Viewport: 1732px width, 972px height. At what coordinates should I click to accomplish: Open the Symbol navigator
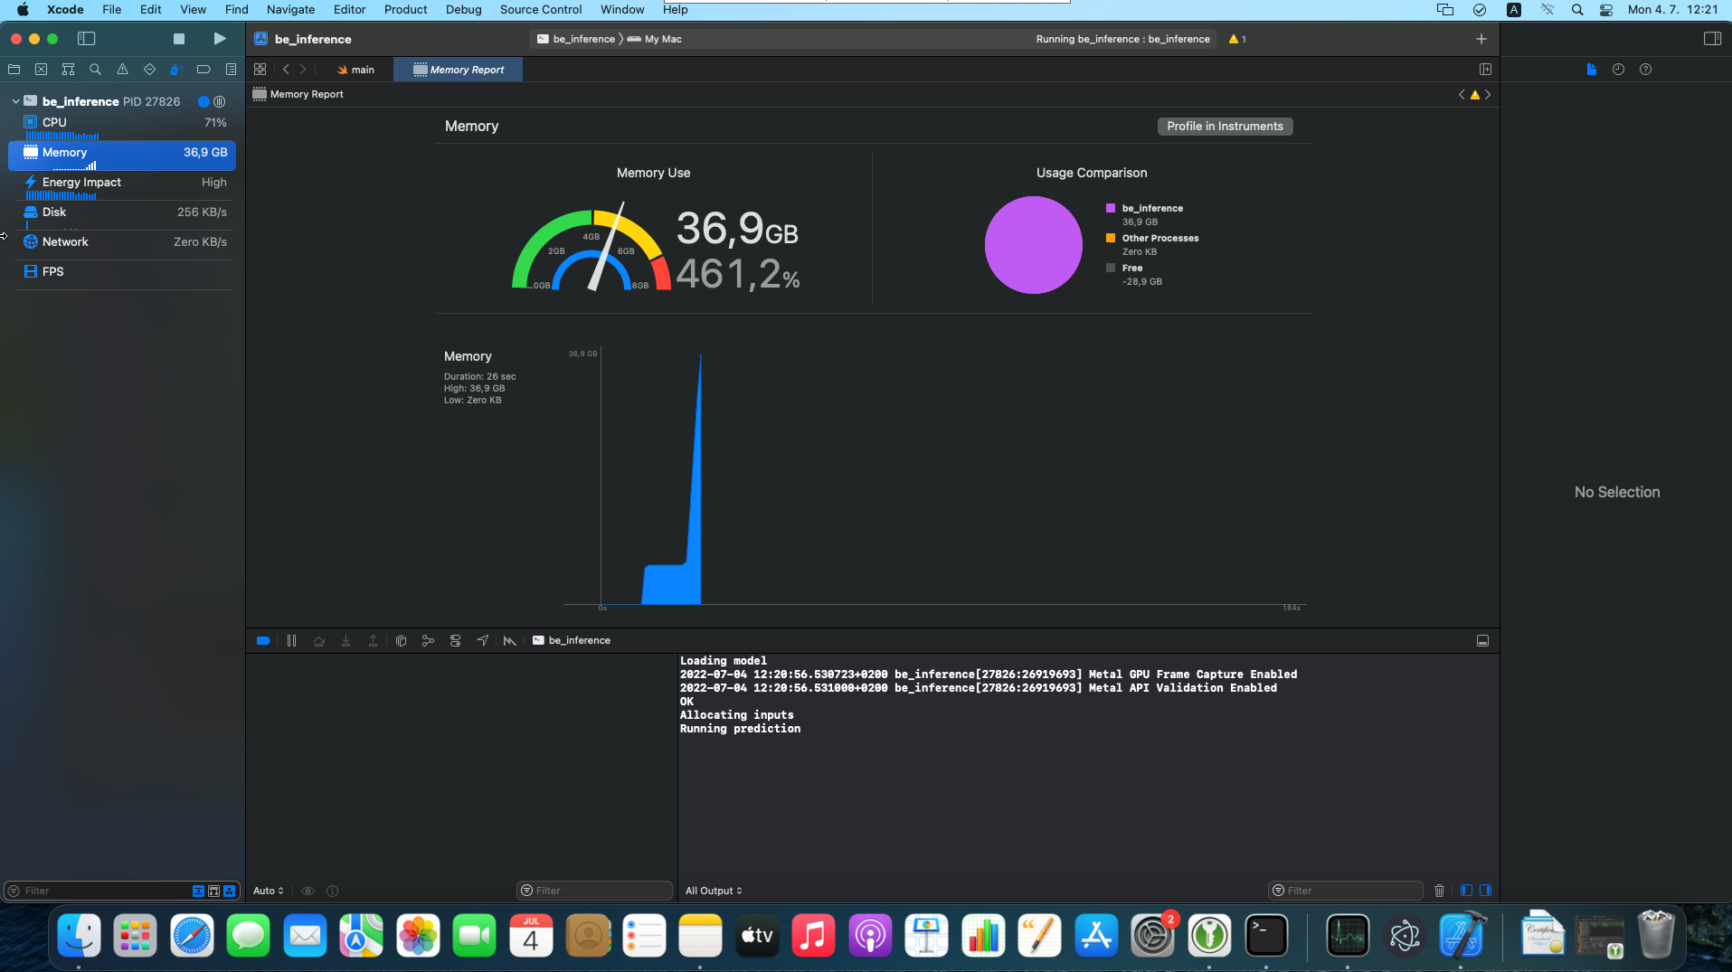point(68,70)
